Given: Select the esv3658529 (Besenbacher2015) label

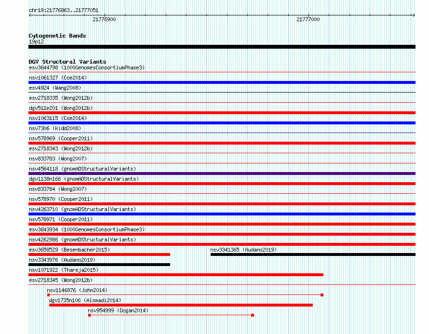Looking at the screenshot, I should [x=69, y=250].
